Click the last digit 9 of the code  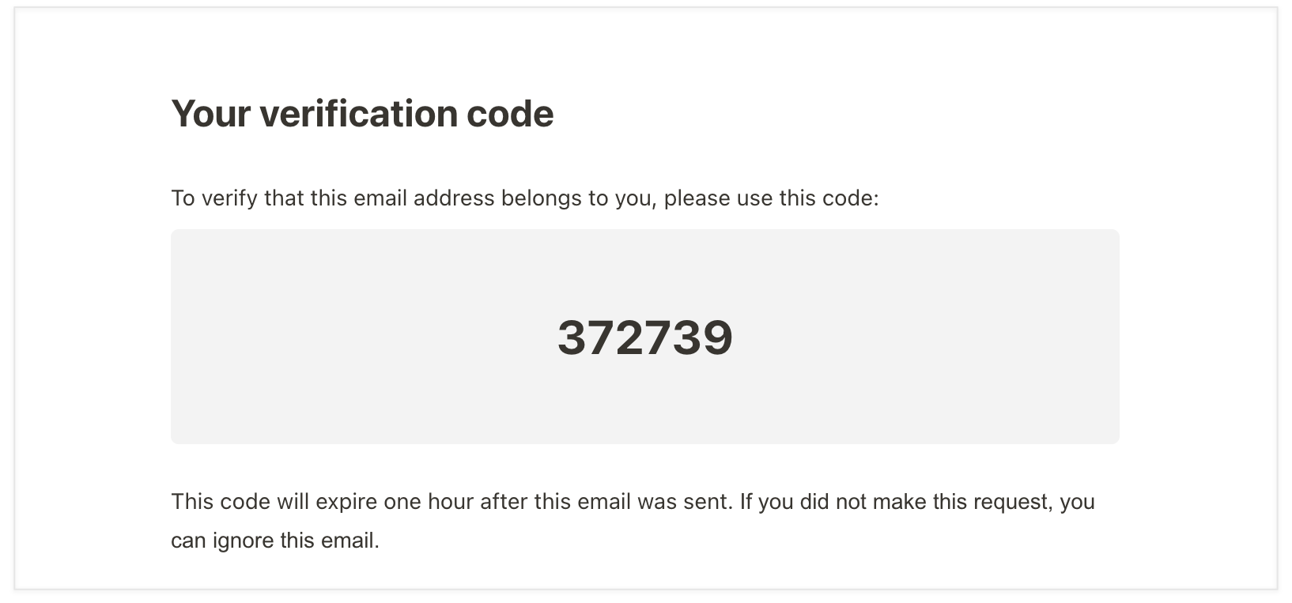[719, 338]
